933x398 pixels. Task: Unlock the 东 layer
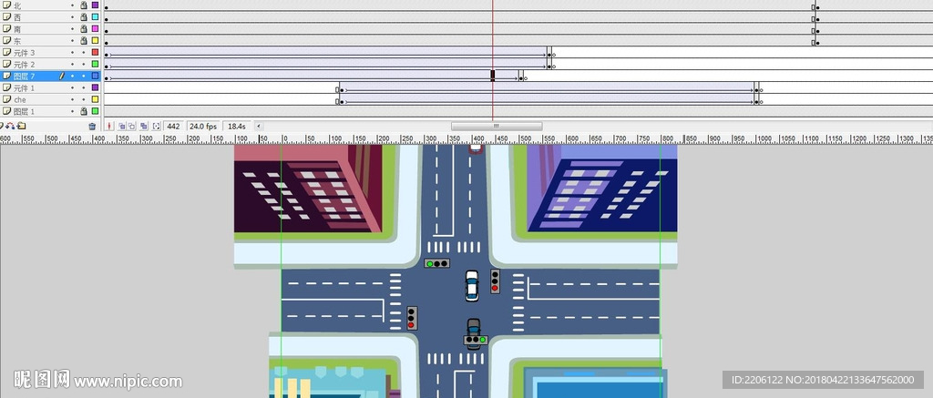[x=83, y=40]
